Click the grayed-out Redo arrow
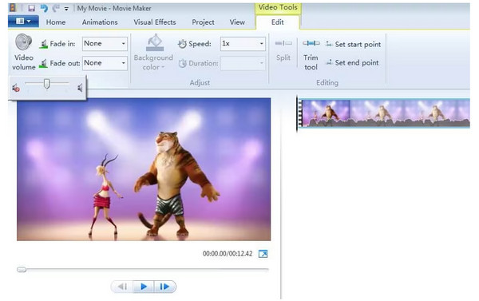 (x=56, y=8)
